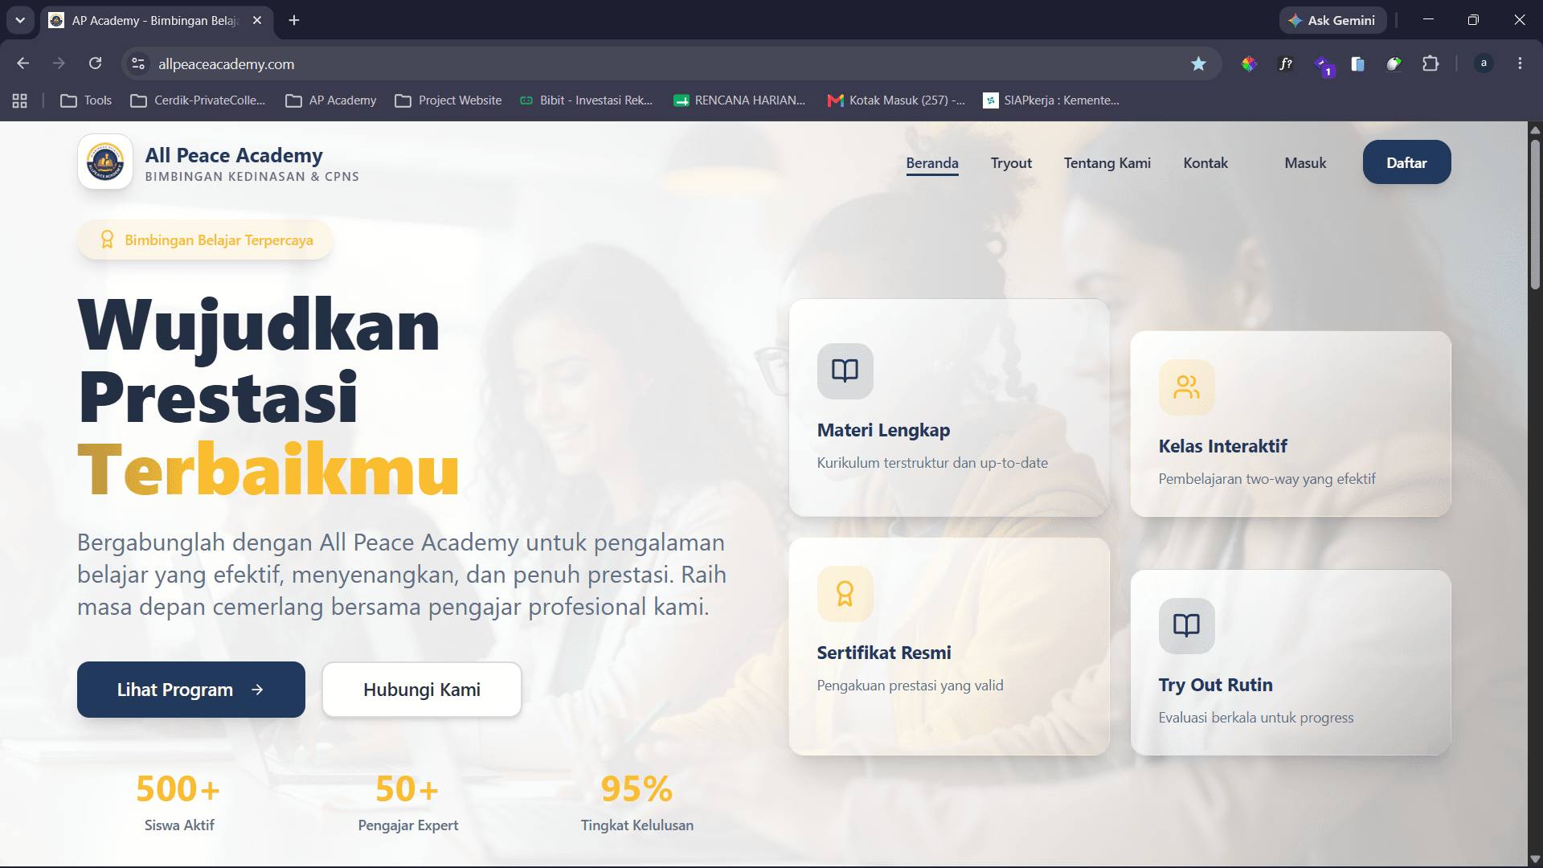
Task: Click the Lihat Program button
Action: click(191, 690)
